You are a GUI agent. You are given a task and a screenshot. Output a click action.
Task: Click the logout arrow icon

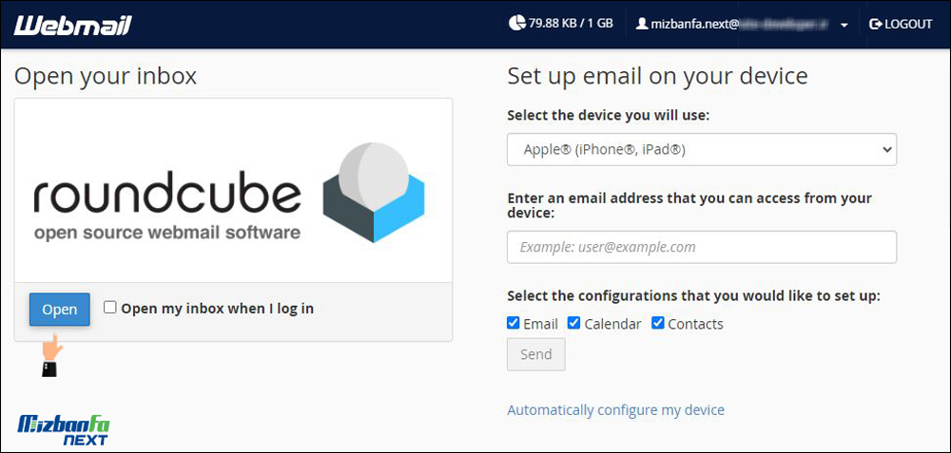tap(875, 25)
